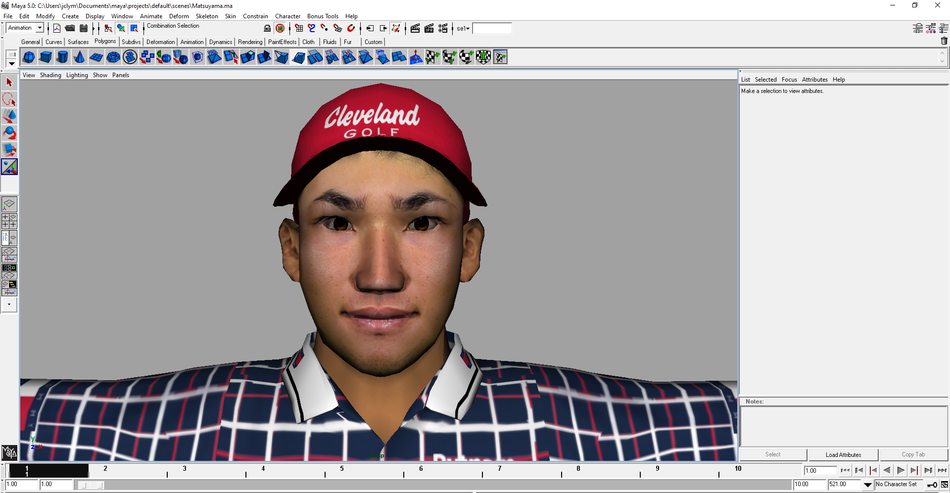The width and height of the screenshot is (950, 493).
Task: Open the Animation menu set dropdown
Action: pyautogui.click(x=40, y=28)
